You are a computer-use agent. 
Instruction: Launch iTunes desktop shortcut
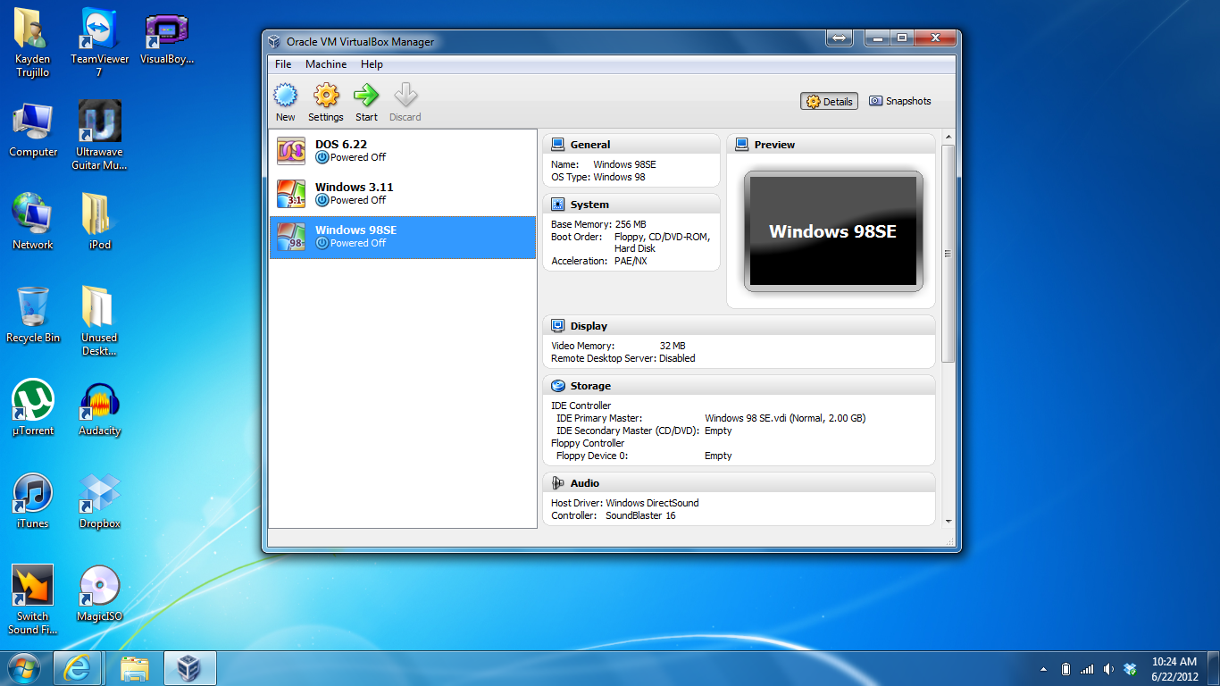tap(33, 500)
